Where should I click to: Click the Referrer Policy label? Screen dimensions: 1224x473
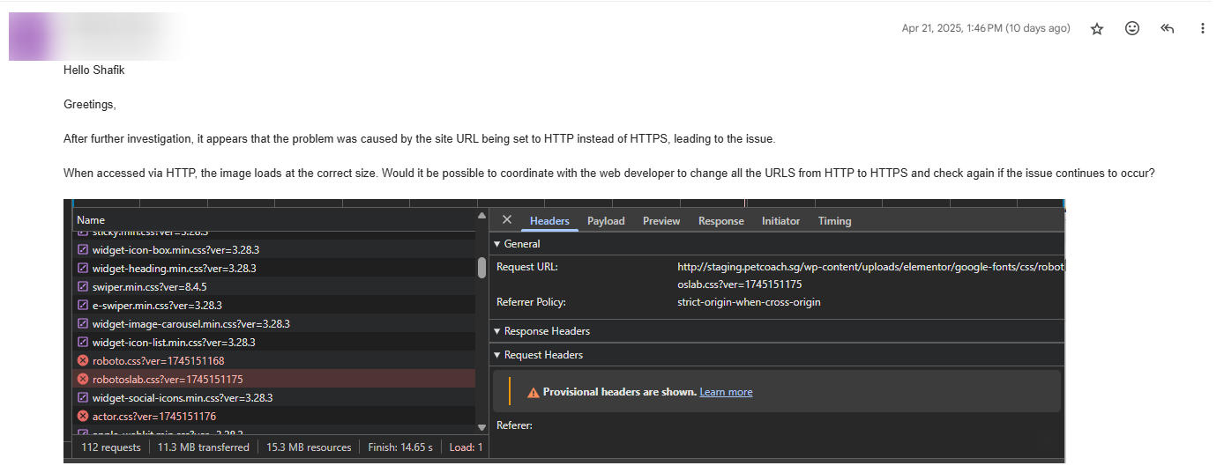[531, 302]
